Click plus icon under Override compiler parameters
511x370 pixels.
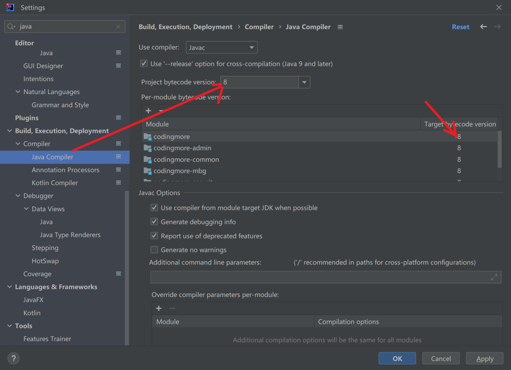pos(159,308)
